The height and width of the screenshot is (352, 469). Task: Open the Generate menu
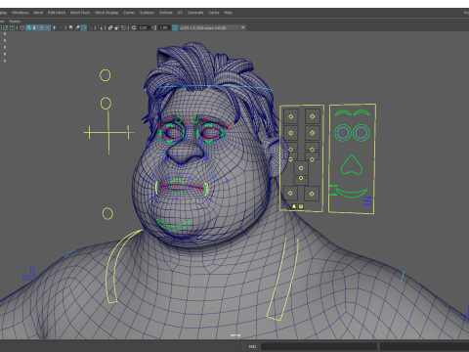point(195,13)
